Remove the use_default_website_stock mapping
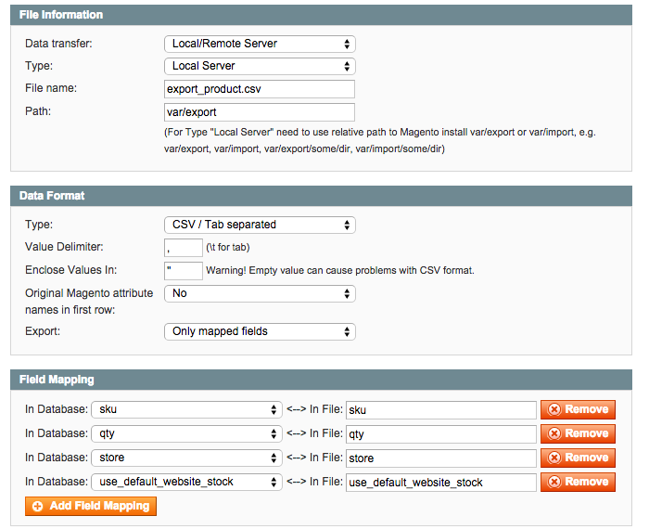The height and width of the screenshot is (529, 649). [x=578, y=482]
